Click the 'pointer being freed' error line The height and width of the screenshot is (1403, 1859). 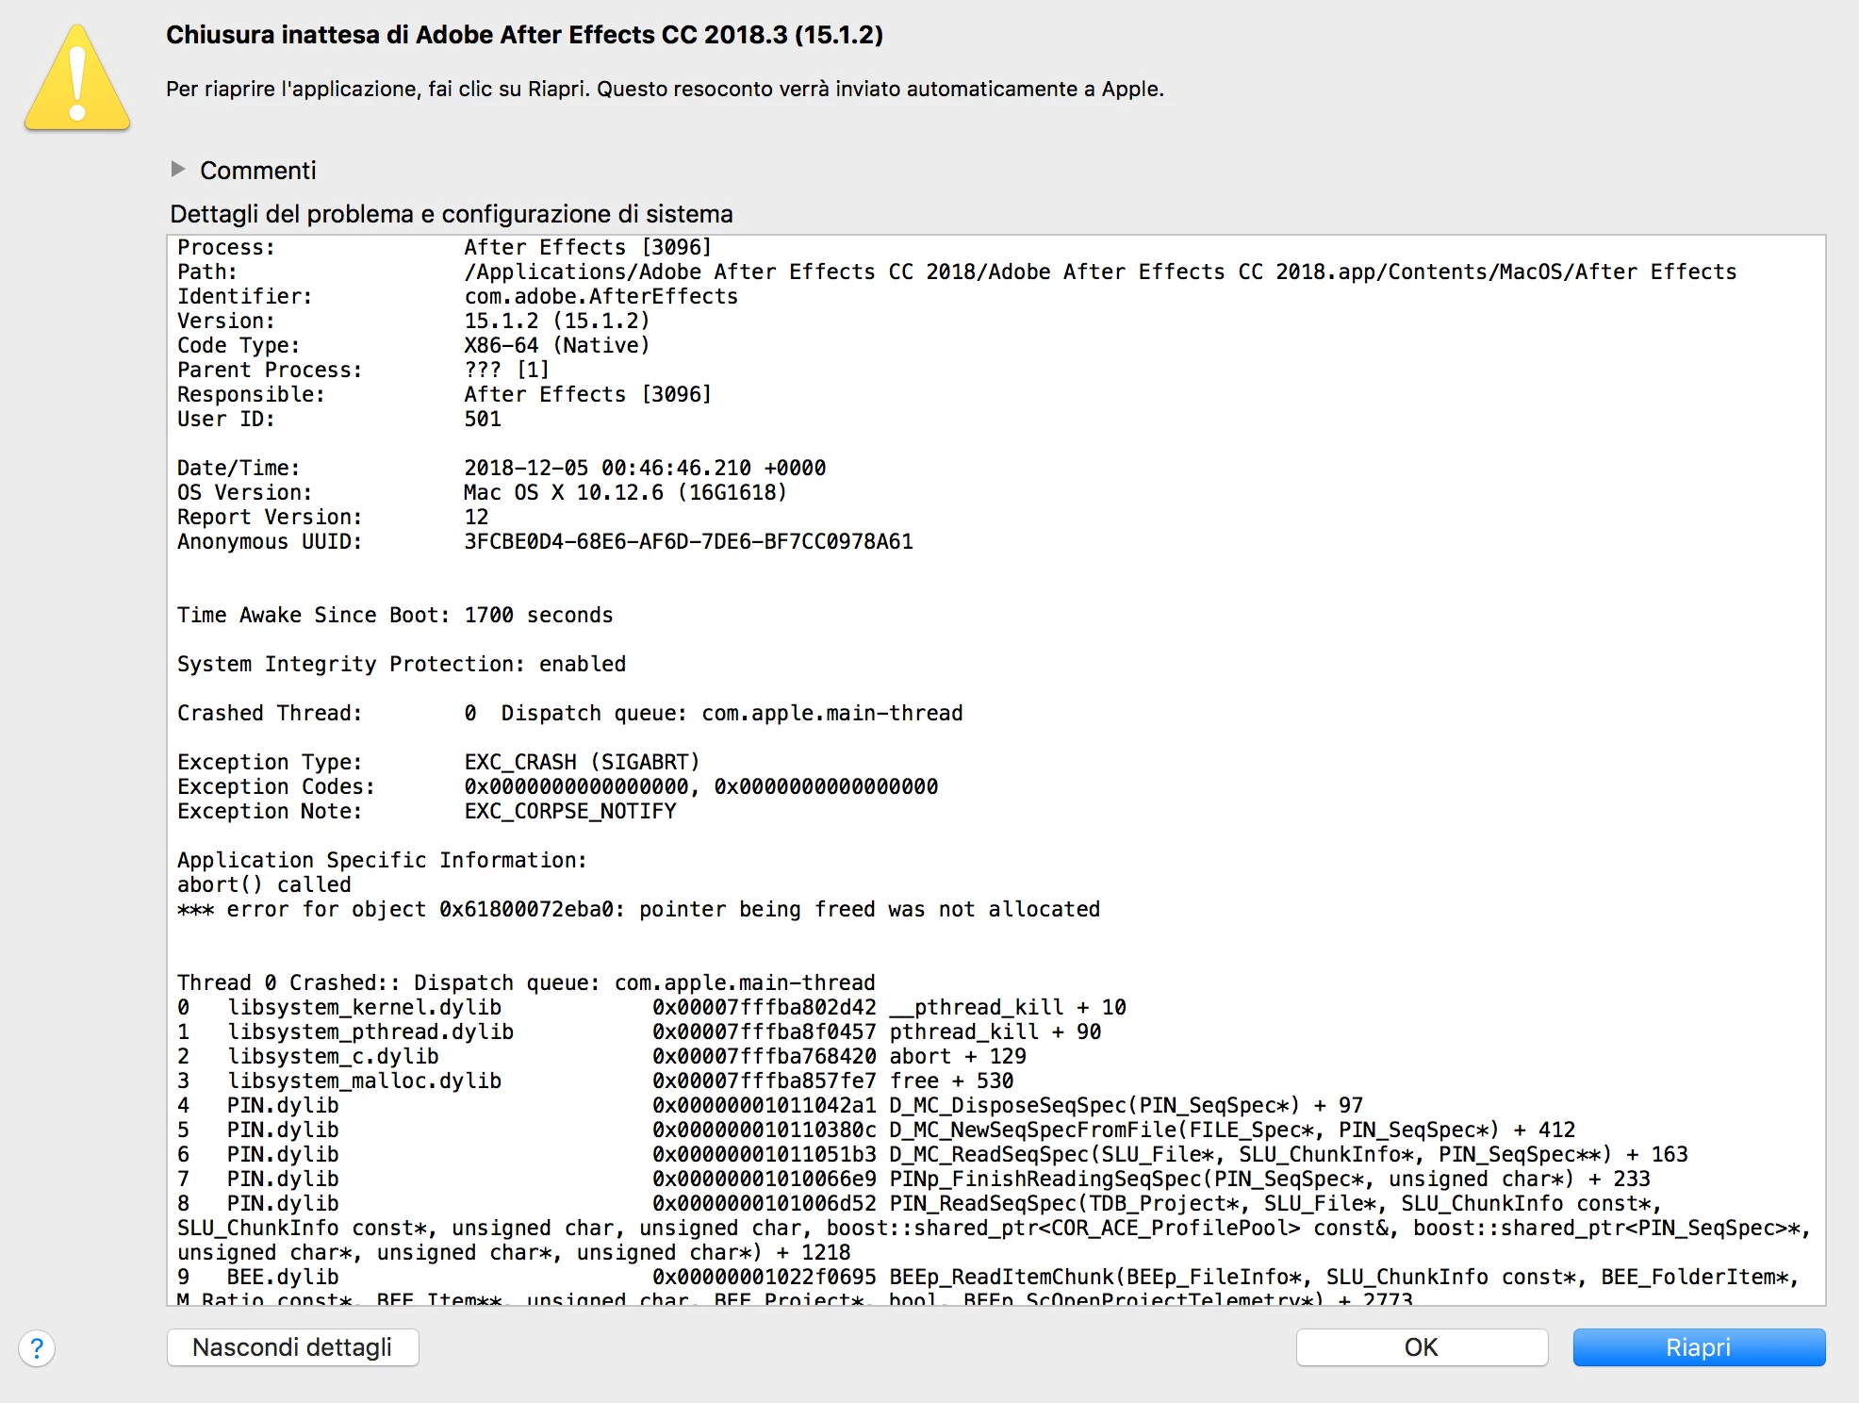(638, 909)
